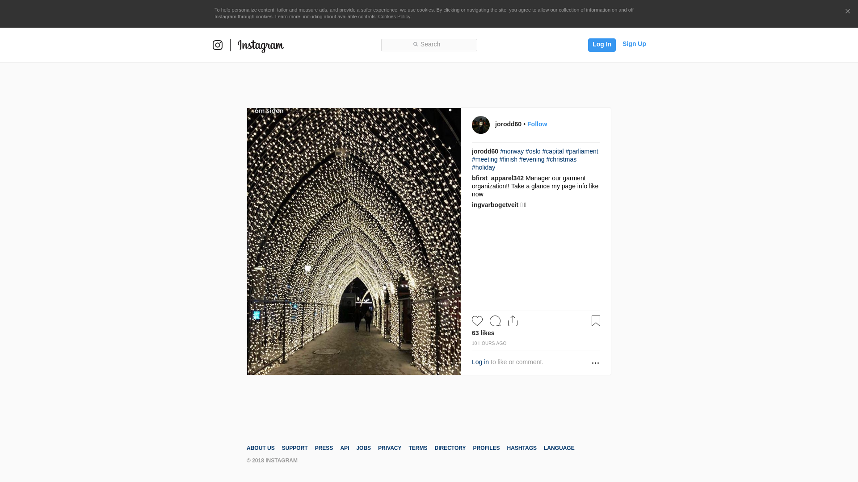858x482 pixels.
Task: Open jorodd60's profile avatar
Action: tap(481, 125)
